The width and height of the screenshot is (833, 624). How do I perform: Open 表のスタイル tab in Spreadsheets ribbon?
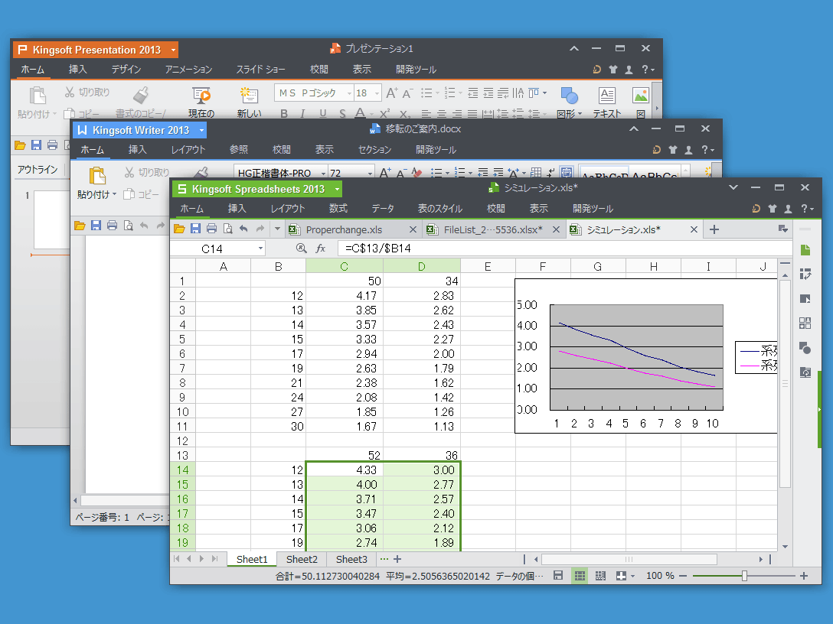[440, 209]
